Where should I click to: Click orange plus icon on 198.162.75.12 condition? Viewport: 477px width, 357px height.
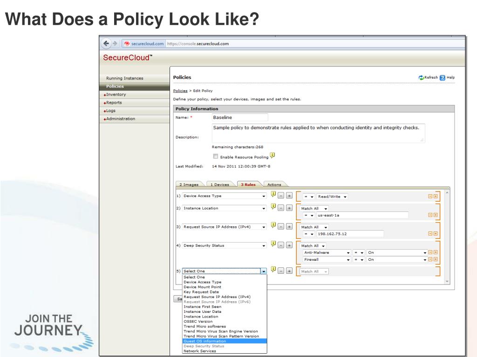click(436, 234)
